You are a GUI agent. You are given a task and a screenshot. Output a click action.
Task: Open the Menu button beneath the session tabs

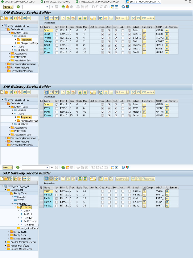coord(8,7)
